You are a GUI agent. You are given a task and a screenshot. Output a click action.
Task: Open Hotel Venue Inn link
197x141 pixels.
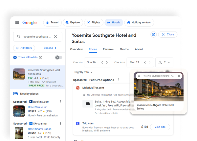37,107
